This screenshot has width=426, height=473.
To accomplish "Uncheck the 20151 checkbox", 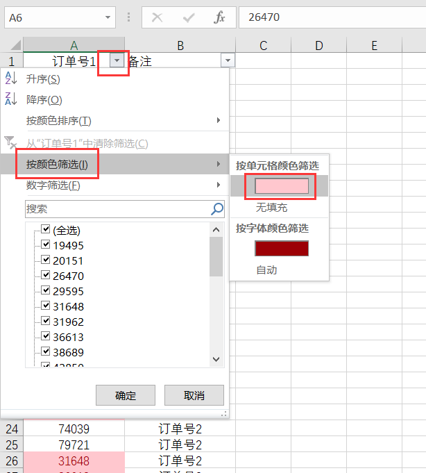I will (x=46, y=260).
